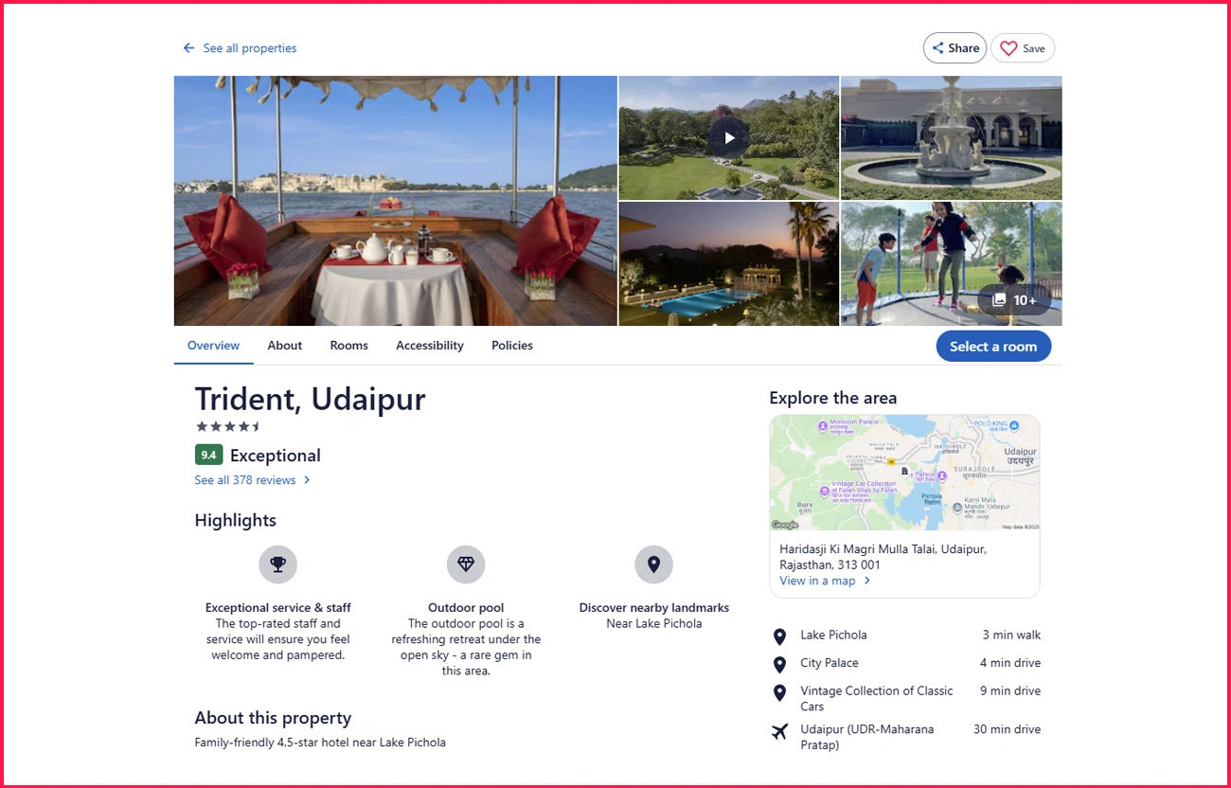Screen dimensions: 1231x788
Task: Open the 10+ photos gallery badge
Action: click(1014, 300)
